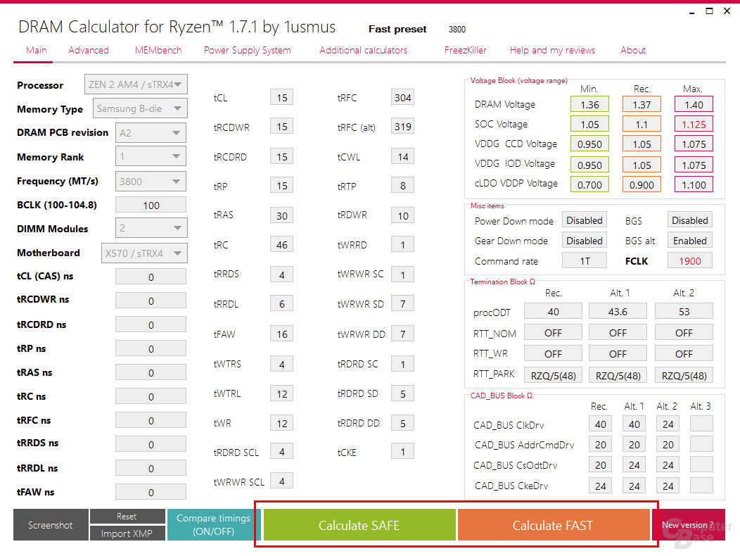Click procODT Rec value 40
The width and height of the screenshot is (740, 556).
(x=553, y=311)
